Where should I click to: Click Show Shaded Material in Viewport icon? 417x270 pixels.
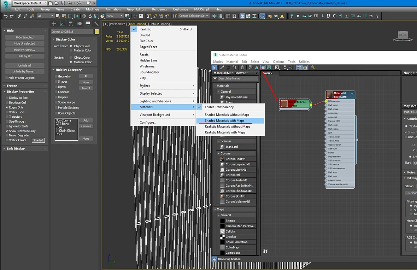click(x=263, y=67)
